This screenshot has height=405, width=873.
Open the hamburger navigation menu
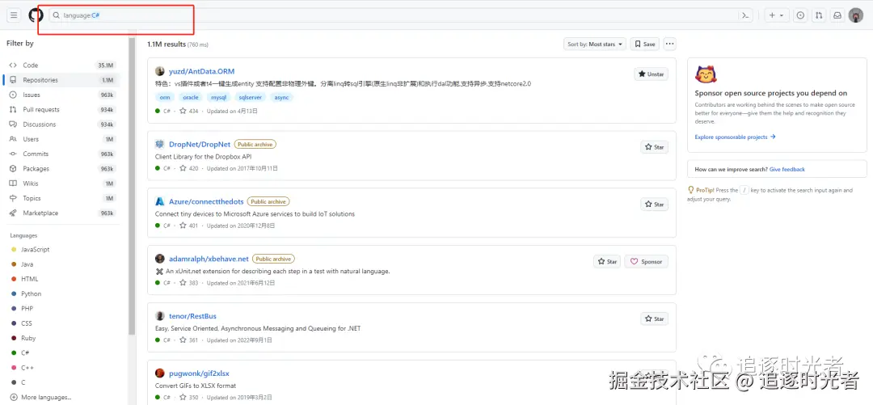14,15
